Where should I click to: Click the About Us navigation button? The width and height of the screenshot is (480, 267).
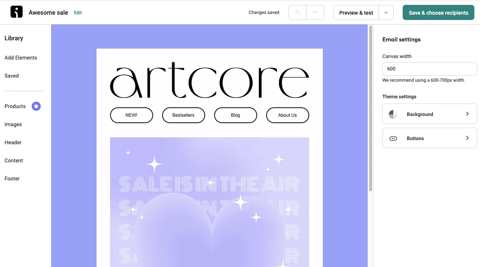click(287, 115)
